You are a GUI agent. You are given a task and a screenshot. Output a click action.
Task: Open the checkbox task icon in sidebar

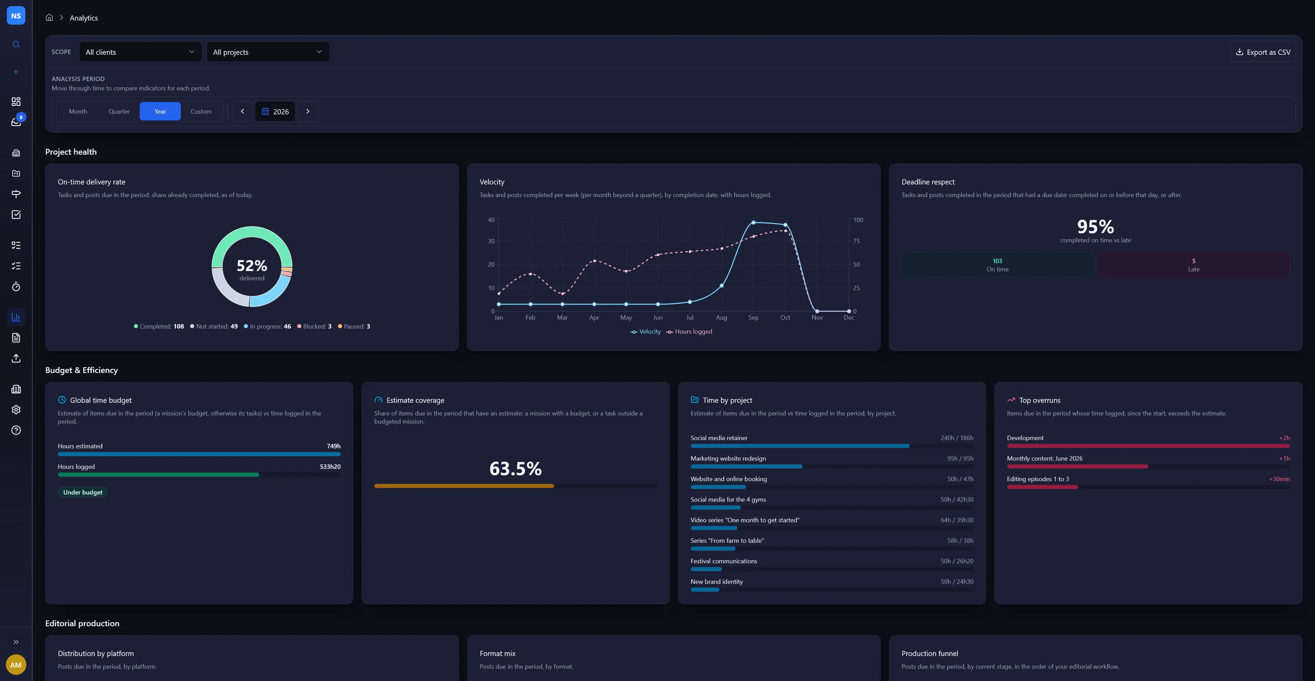(x=16, y=214)
